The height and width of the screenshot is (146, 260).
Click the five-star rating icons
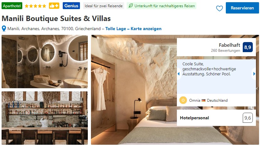tap(35, 6)
